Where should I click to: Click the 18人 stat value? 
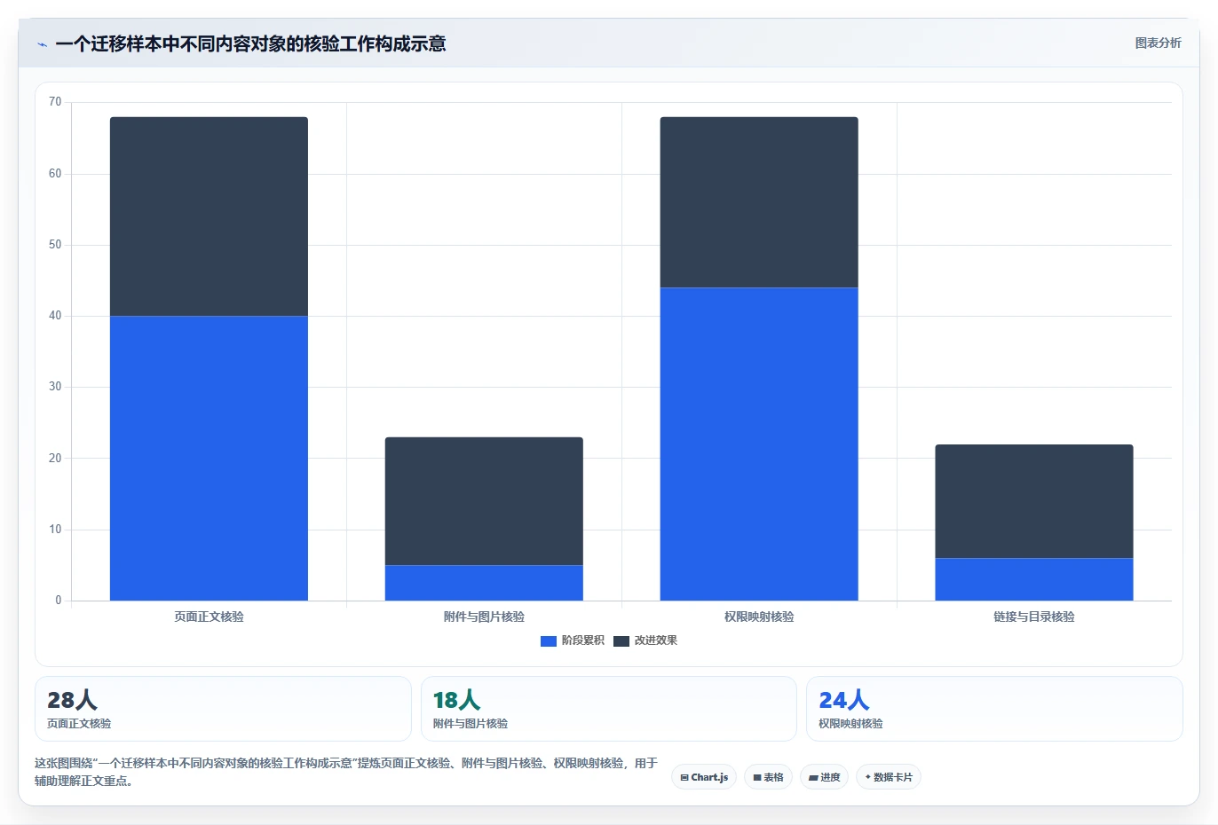(x=457, y=700)
